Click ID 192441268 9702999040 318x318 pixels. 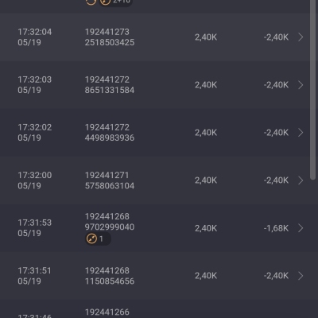(x=110, y=222)
